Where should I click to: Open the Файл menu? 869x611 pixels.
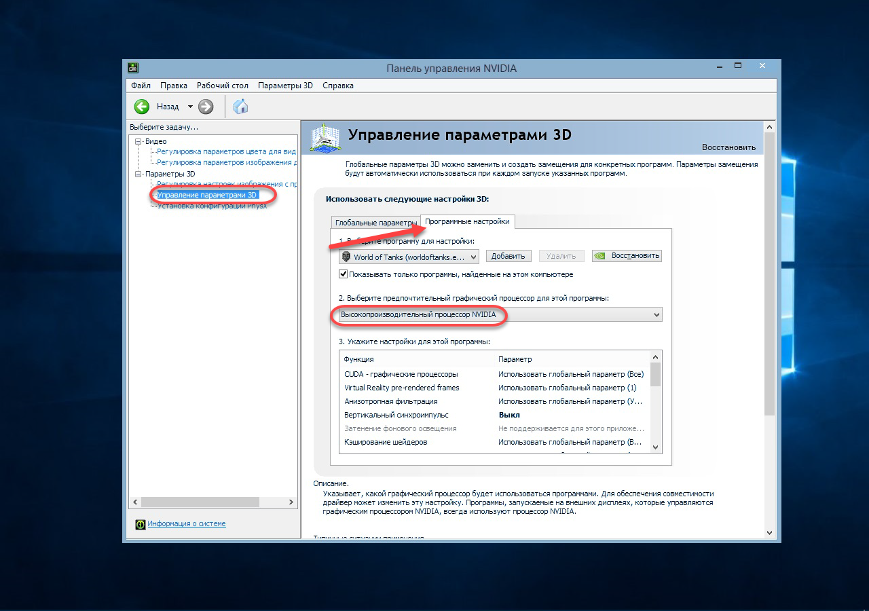141,86
